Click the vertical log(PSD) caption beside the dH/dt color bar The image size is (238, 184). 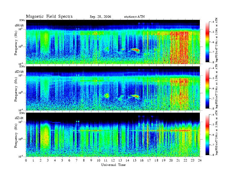216,40
